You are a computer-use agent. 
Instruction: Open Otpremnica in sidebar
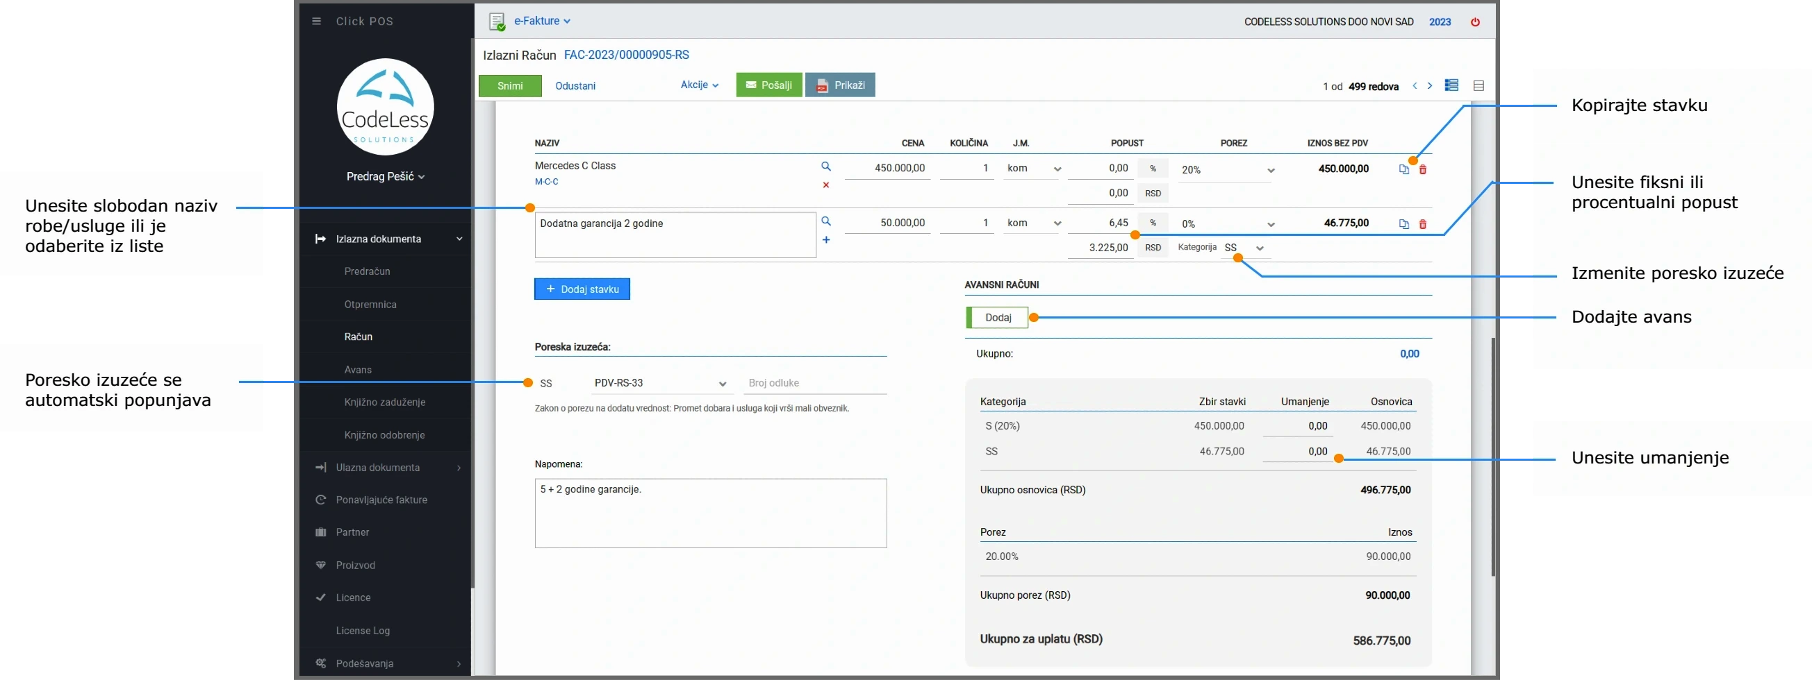(370, 304)
